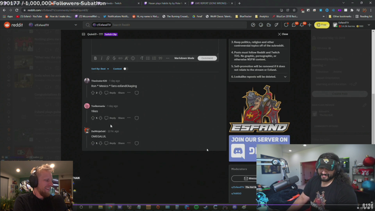Open the Other bookmarks folder

pos(340,16)
